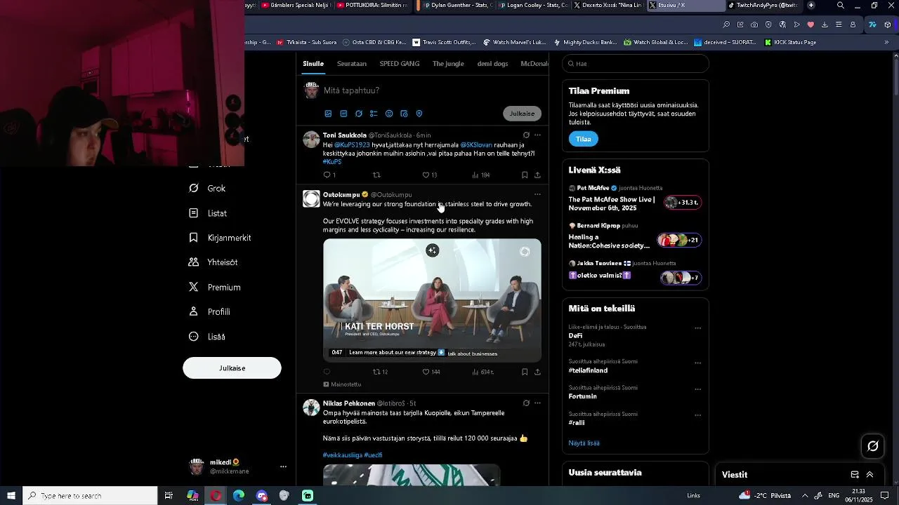The height and width of the screenshot is (505, 899).
Task: Schedule the post from composer
Action: tap(404, 114)
